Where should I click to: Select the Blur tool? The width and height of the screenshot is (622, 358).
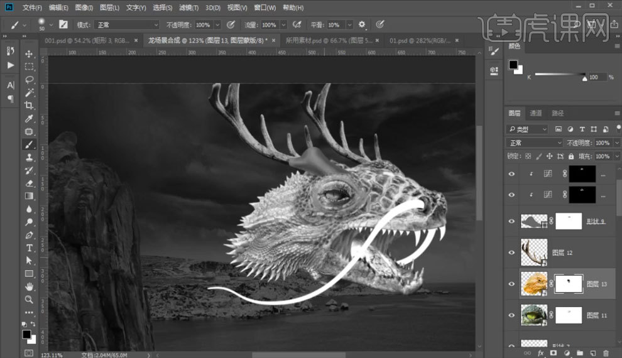tap(29, 209)
